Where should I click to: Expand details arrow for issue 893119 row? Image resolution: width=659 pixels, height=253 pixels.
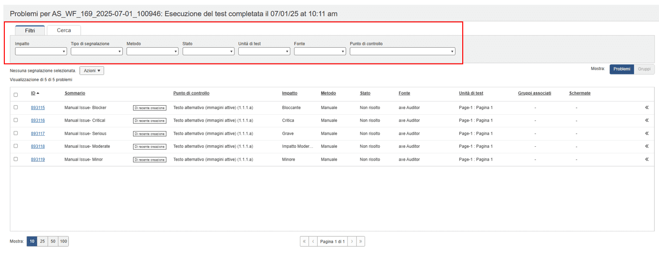[647, 159]
